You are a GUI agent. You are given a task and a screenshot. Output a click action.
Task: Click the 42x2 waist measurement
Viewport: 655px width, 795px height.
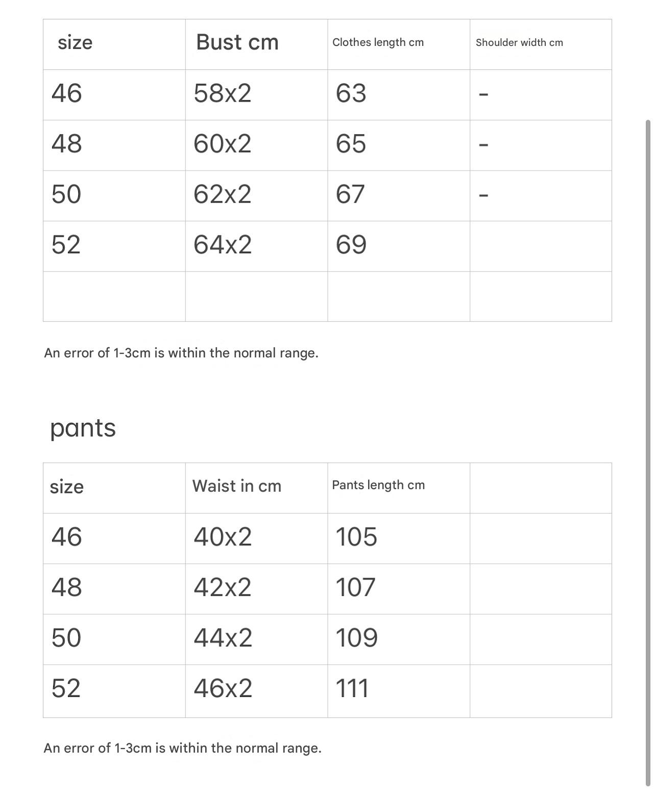223,587
